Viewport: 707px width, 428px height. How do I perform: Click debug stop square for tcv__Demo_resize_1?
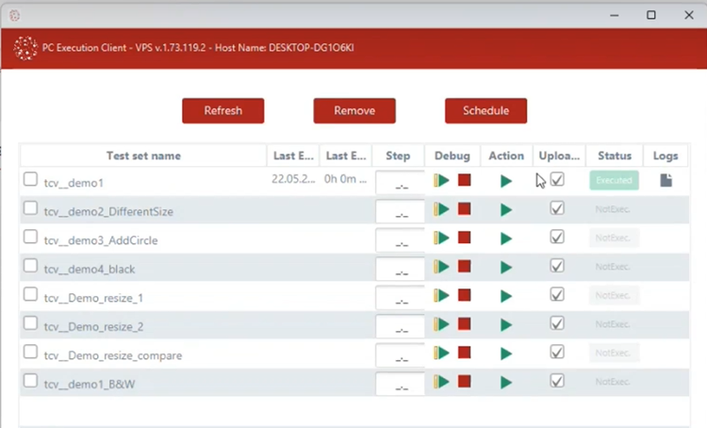[x=464, y=296]
